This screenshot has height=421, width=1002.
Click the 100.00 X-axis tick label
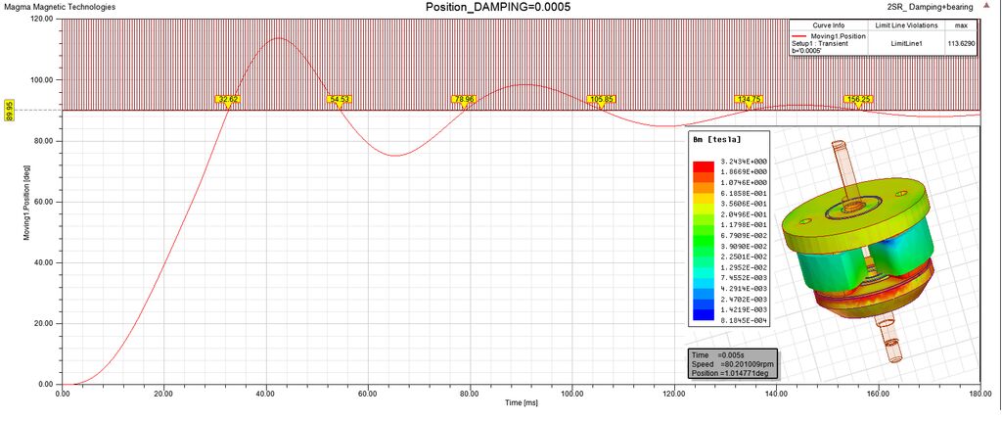coord(571,395)
